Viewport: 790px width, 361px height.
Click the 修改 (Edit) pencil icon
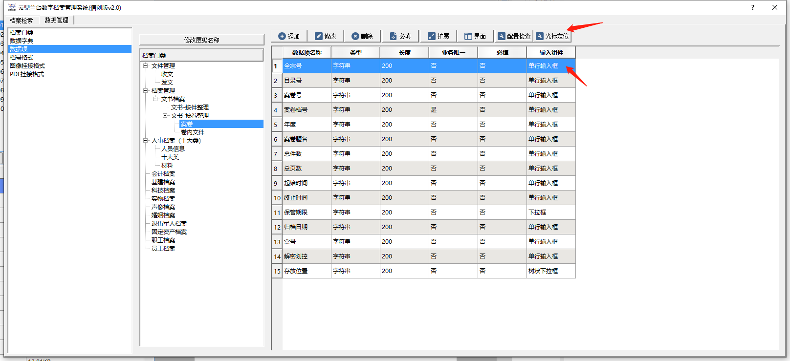319,36
